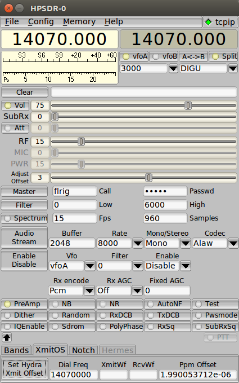This screenshot has height=383, width=239.
Task: Click the Clear button
Action: tap(25, 93)
